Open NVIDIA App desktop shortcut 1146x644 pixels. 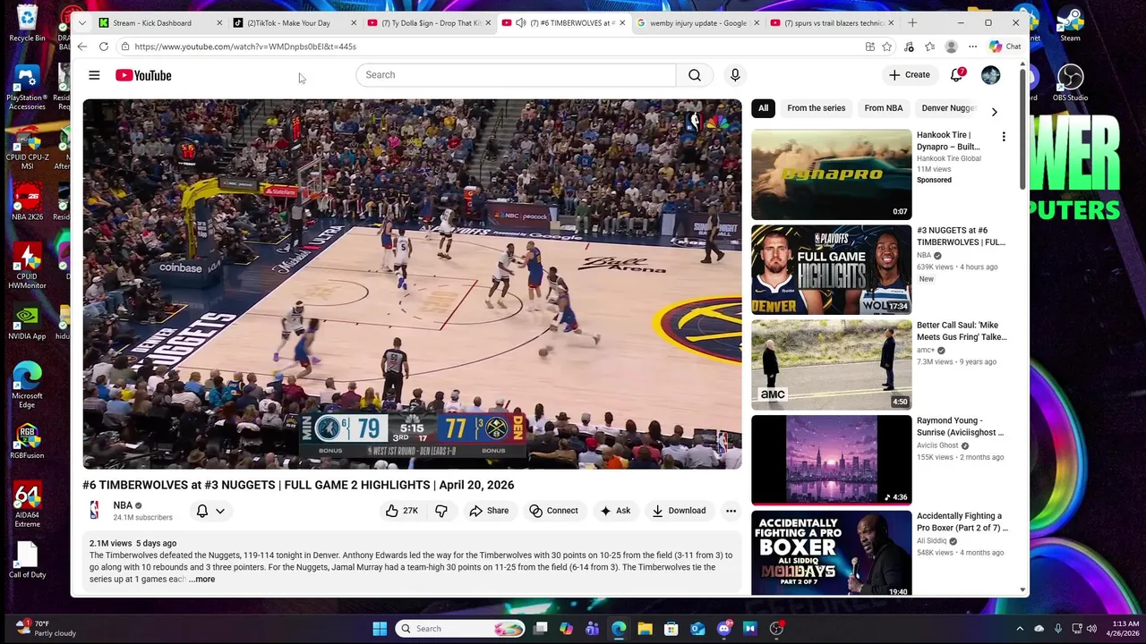[27, 322]
